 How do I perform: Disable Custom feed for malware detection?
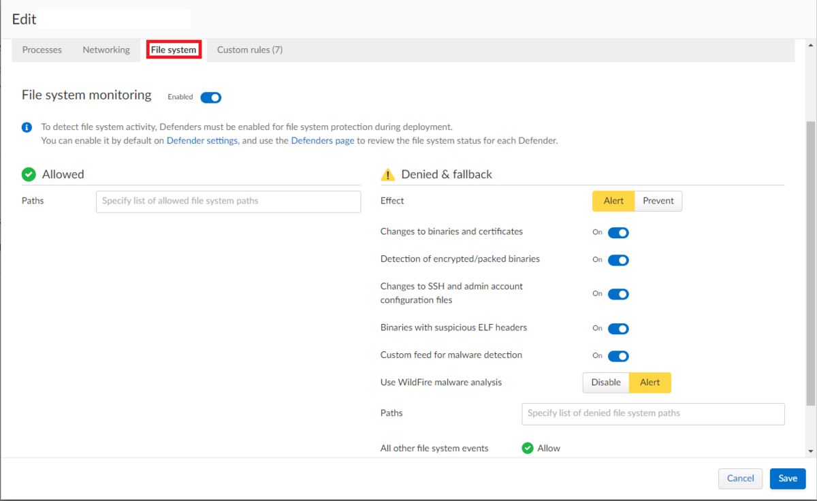click(x=618, y=356)
